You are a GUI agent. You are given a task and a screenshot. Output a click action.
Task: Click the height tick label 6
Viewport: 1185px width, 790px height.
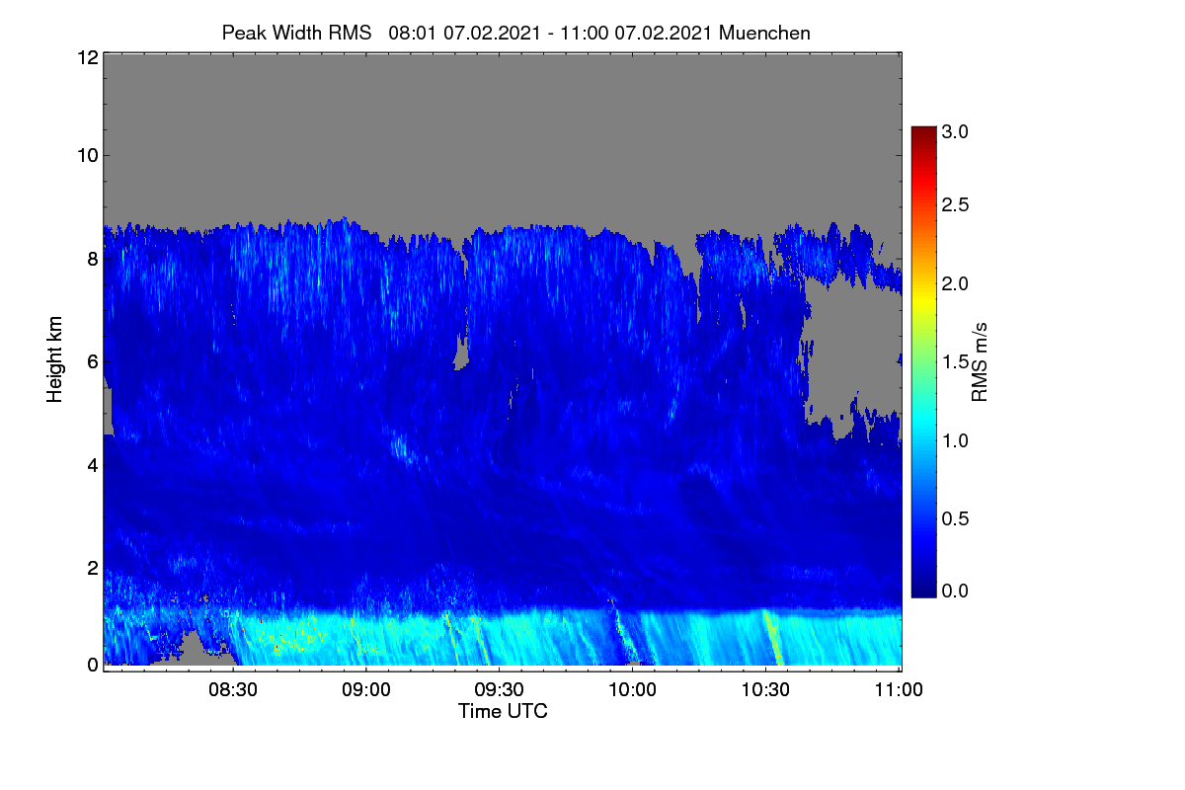[x=93, y=362]
